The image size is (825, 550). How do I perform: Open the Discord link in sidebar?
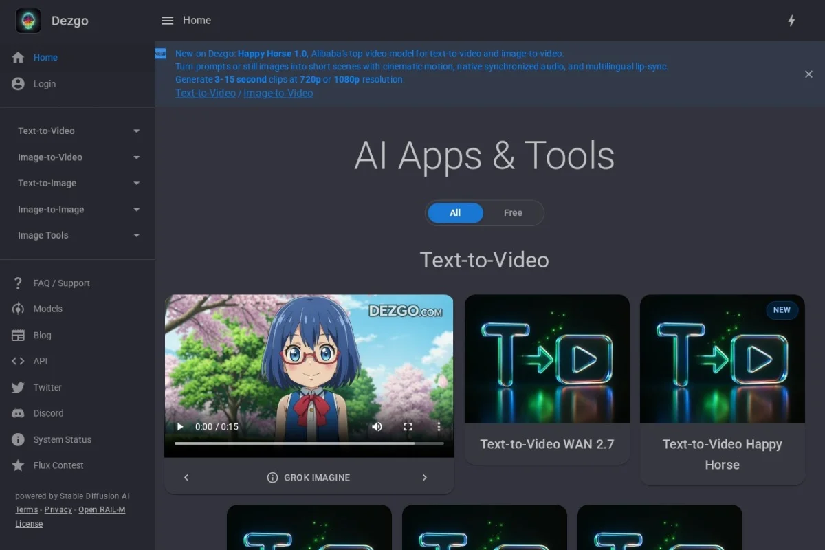(x=78, y=413)
